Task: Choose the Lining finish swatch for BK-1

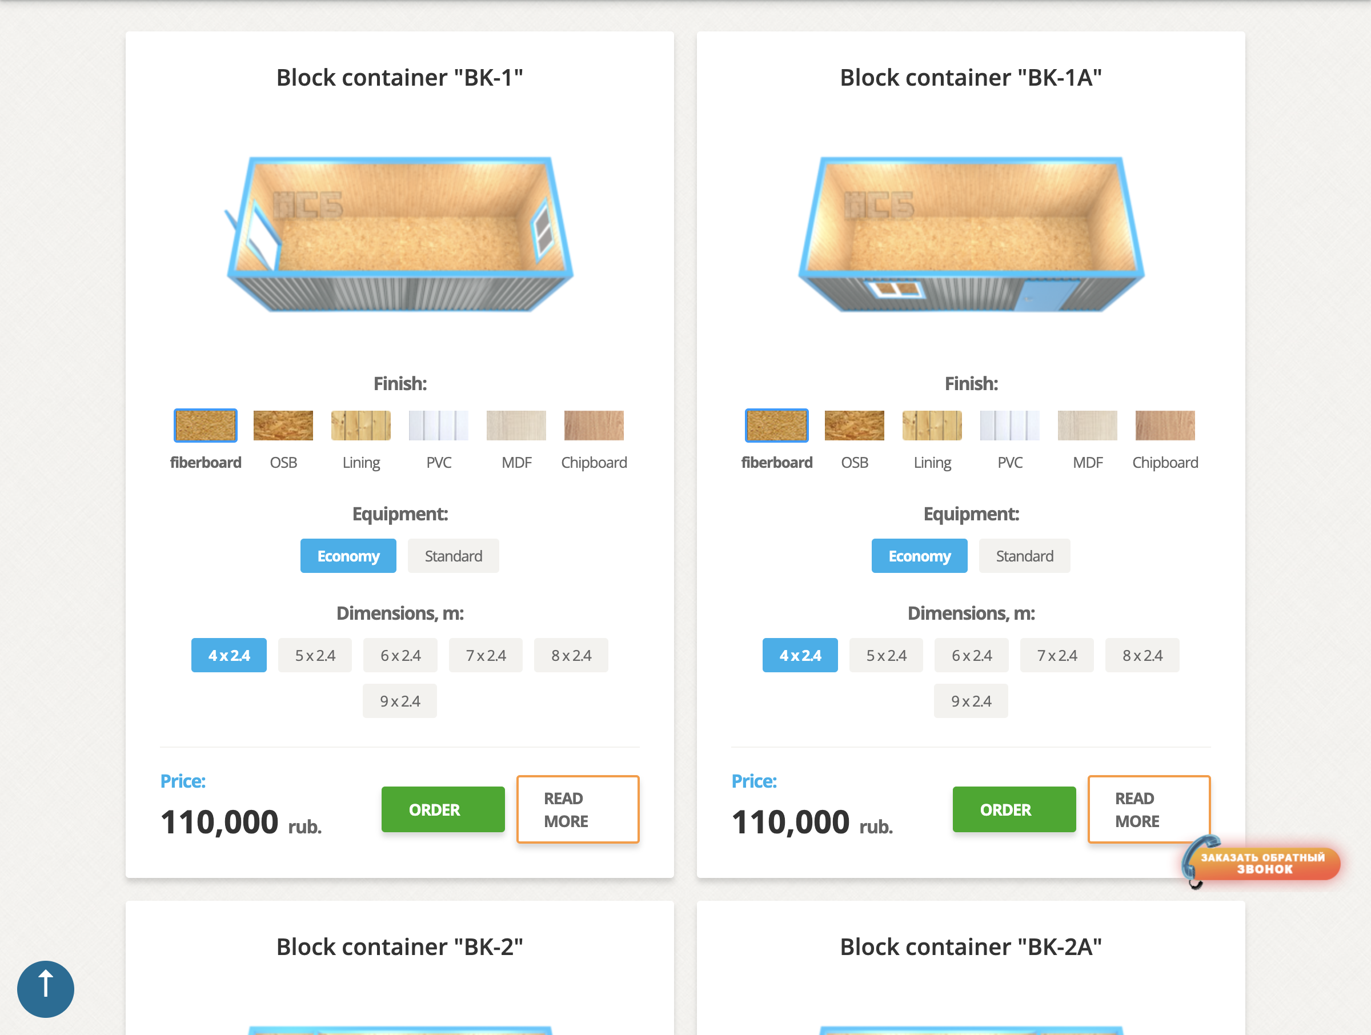Action: (360, 425)
